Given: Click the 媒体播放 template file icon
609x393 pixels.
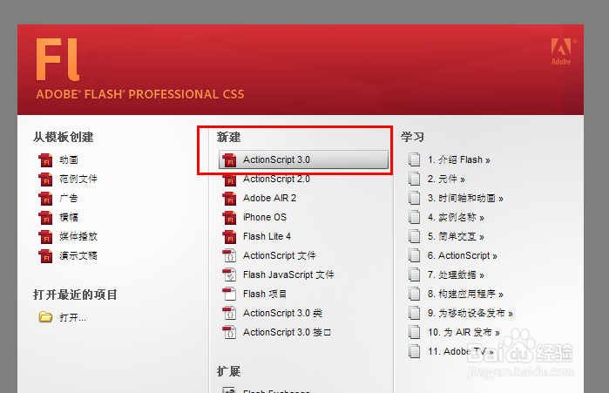Looking at the screenshot, I should [x=45, y=236].
